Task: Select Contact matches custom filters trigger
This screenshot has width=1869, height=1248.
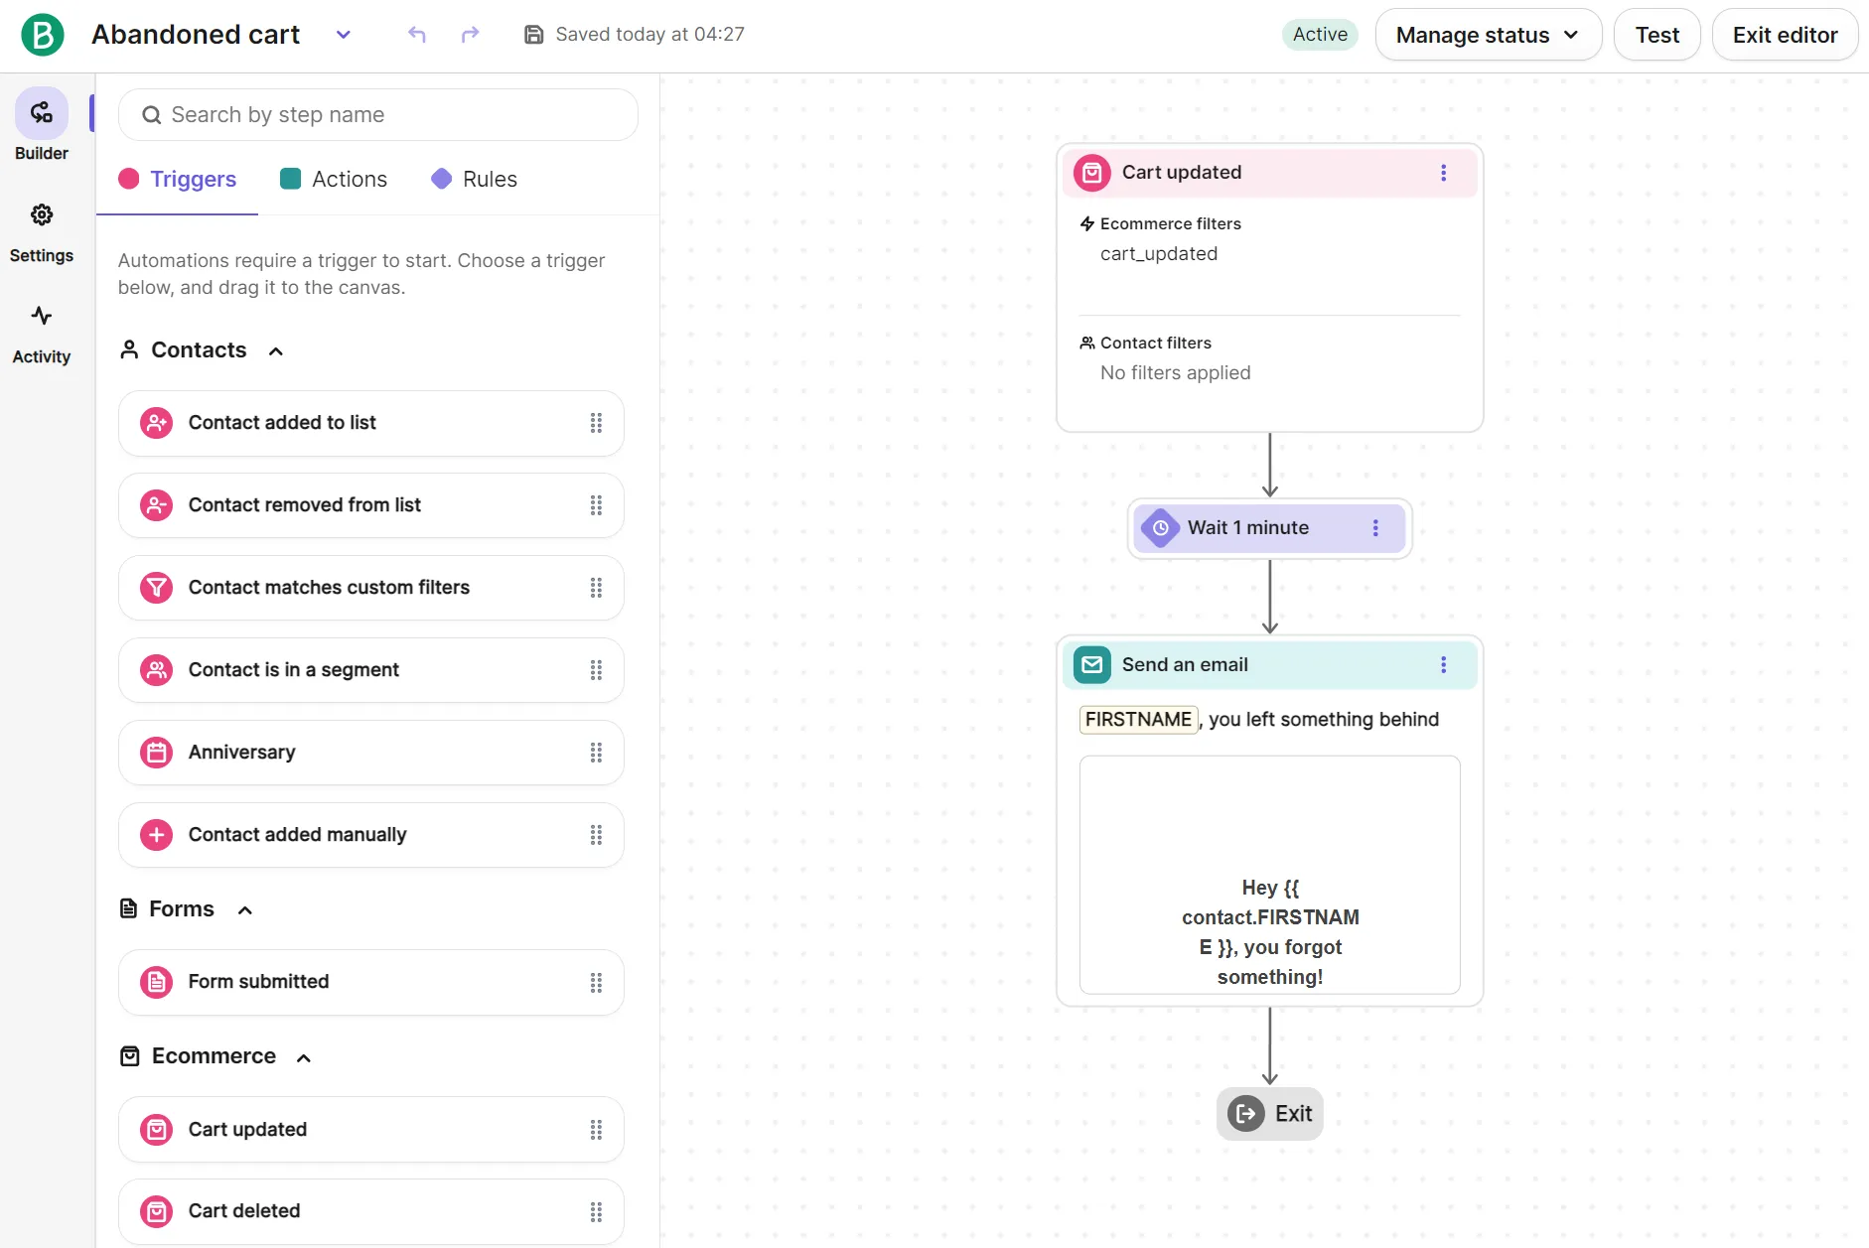Action: (x=371, y=588)
